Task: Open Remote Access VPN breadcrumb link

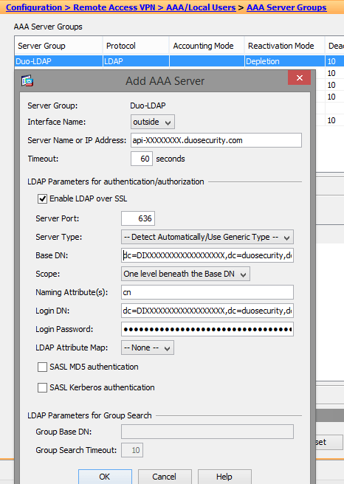Action: click(x=114, y=7)
